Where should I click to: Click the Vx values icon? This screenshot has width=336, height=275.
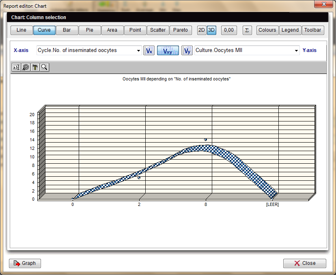tap(149, 51)
